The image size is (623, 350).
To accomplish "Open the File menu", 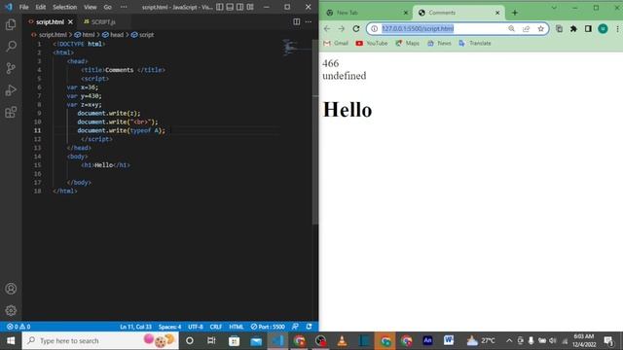I will pyautogui.click(x=23, y=7).
